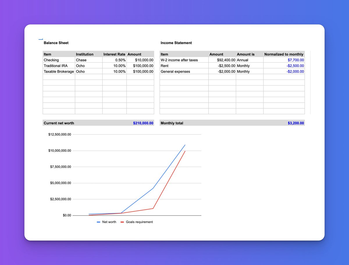Click the Goals requirement legend entry
Image resolution: width=349 pixels, height=265 pixels.
(x=137, y=222)
